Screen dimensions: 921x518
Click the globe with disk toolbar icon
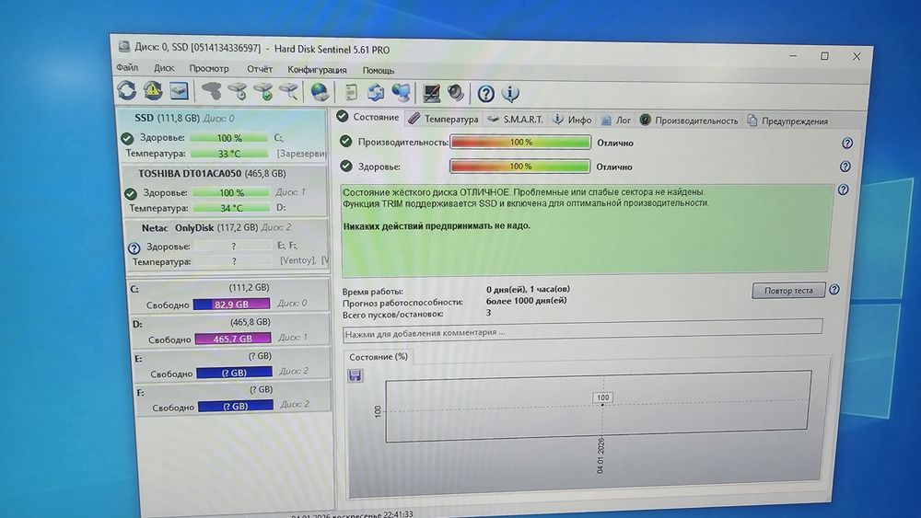click(320, 92)
